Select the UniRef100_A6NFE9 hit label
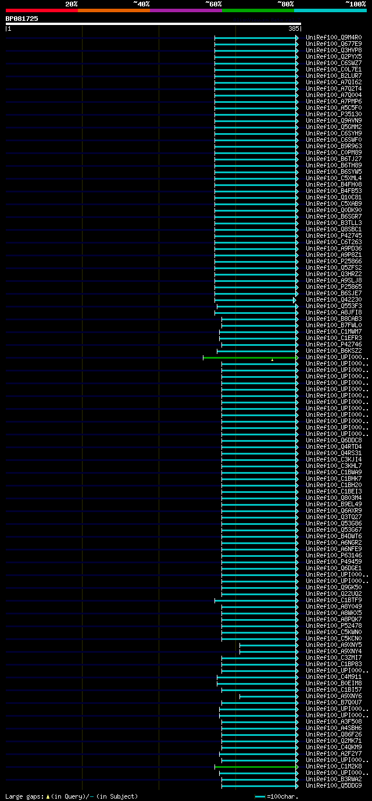The image size is (372, 801). pos(334,549)
